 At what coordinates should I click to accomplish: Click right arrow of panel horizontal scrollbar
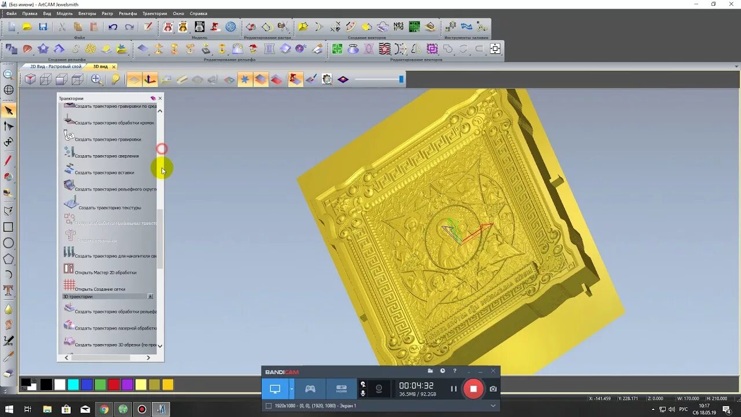148,357
